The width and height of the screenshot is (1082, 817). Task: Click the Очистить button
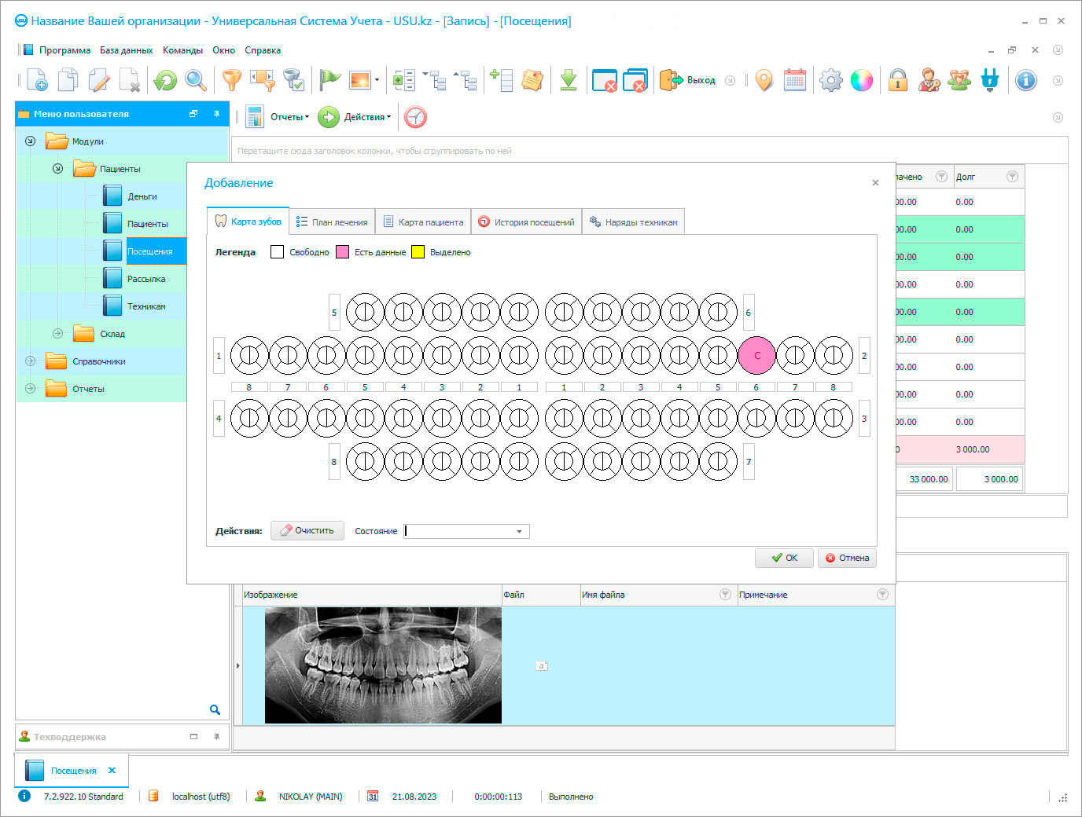click(307, 531)
